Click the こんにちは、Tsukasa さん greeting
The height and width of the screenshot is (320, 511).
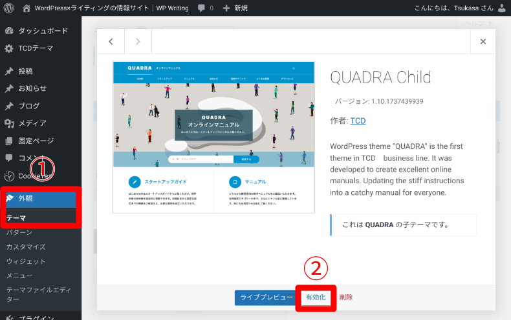(453, 8)
